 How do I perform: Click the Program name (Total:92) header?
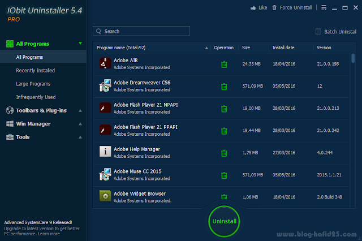pyautogui.click(x=121, y=48)
